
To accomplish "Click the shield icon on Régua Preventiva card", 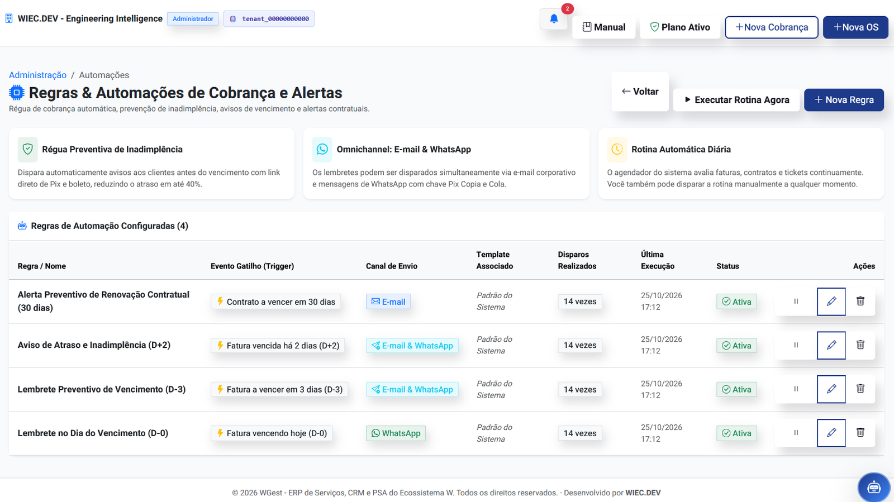I will tap(28, 149).
